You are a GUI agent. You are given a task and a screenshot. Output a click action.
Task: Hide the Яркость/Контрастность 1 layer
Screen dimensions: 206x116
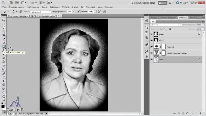coord(152,53)
